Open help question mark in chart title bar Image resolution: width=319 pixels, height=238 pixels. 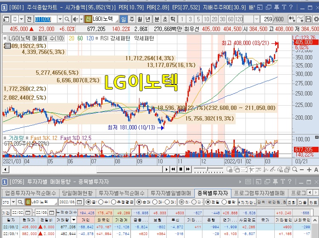click(291, 7)
